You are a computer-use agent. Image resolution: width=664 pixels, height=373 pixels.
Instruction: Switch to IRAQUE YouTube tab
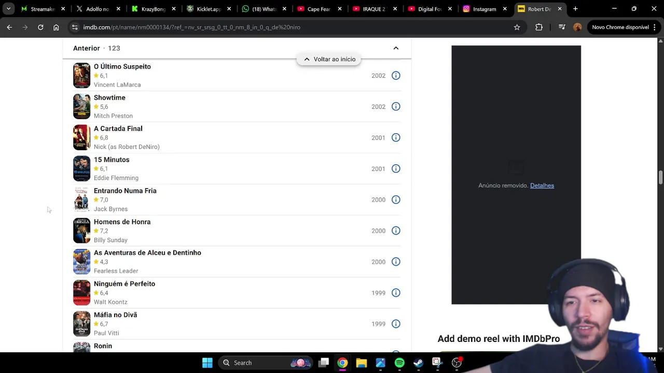point(375,9)
